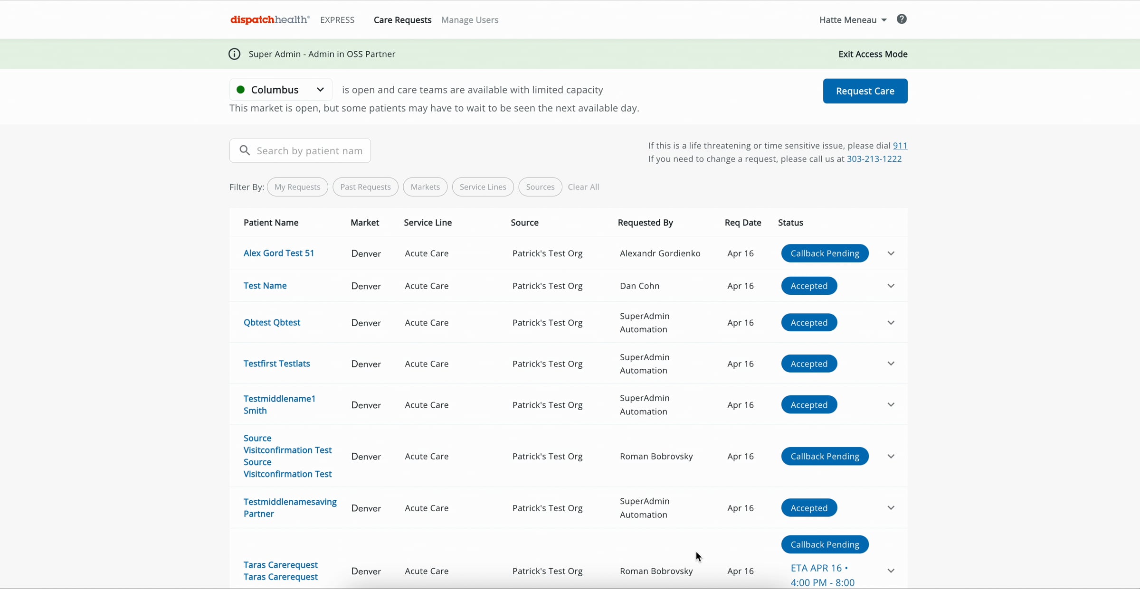This screenshot has height=589, width=1140.
Task: Toggle the Service Lines filter
Action: click(x=482, y=187)
